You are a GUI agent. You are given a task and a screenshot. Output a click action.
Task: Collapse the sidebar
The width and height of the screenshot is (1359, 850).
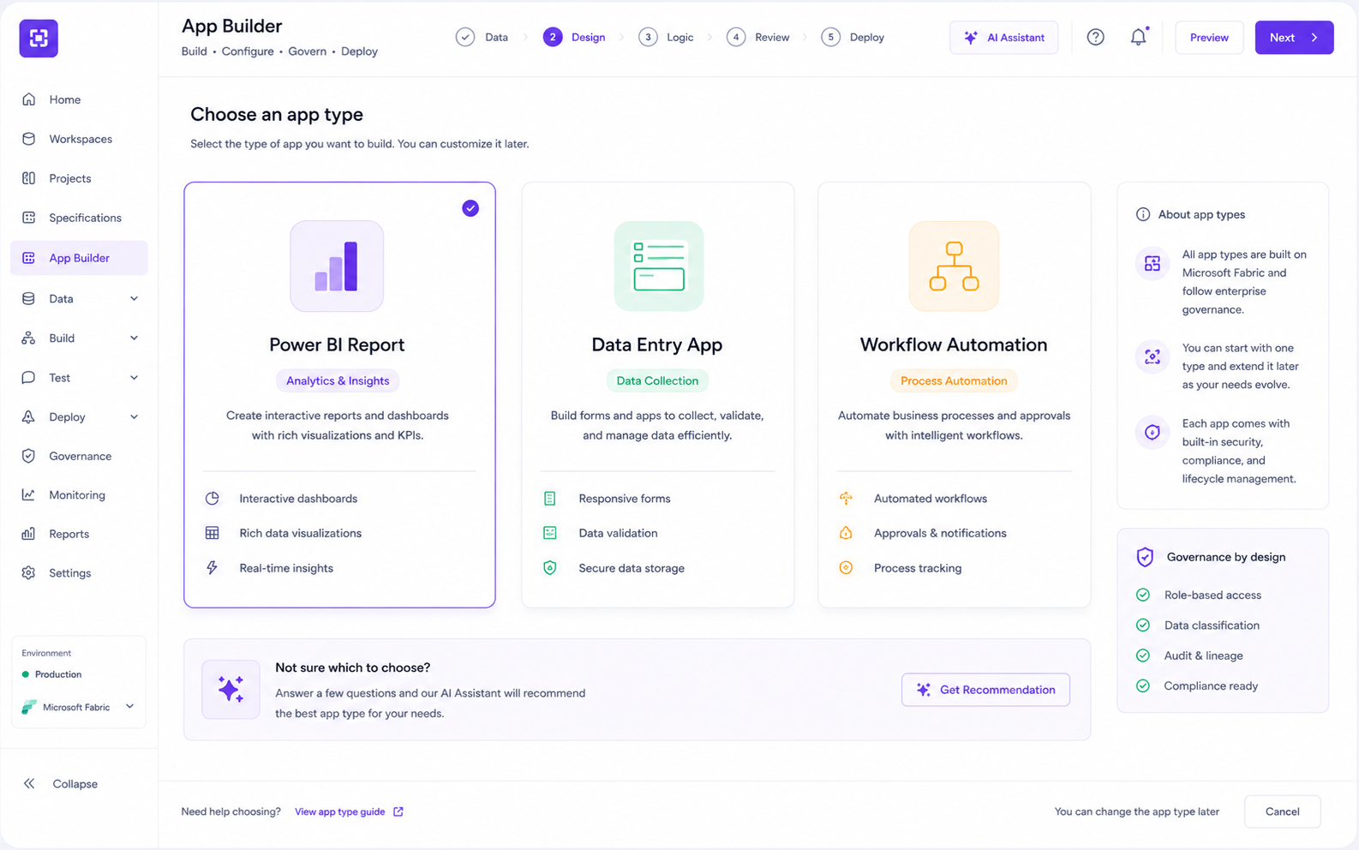(61, 783)
